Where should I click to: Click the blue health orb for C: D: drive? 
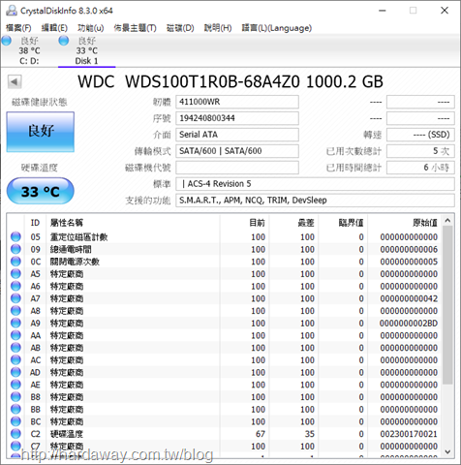tap(6, 41)
